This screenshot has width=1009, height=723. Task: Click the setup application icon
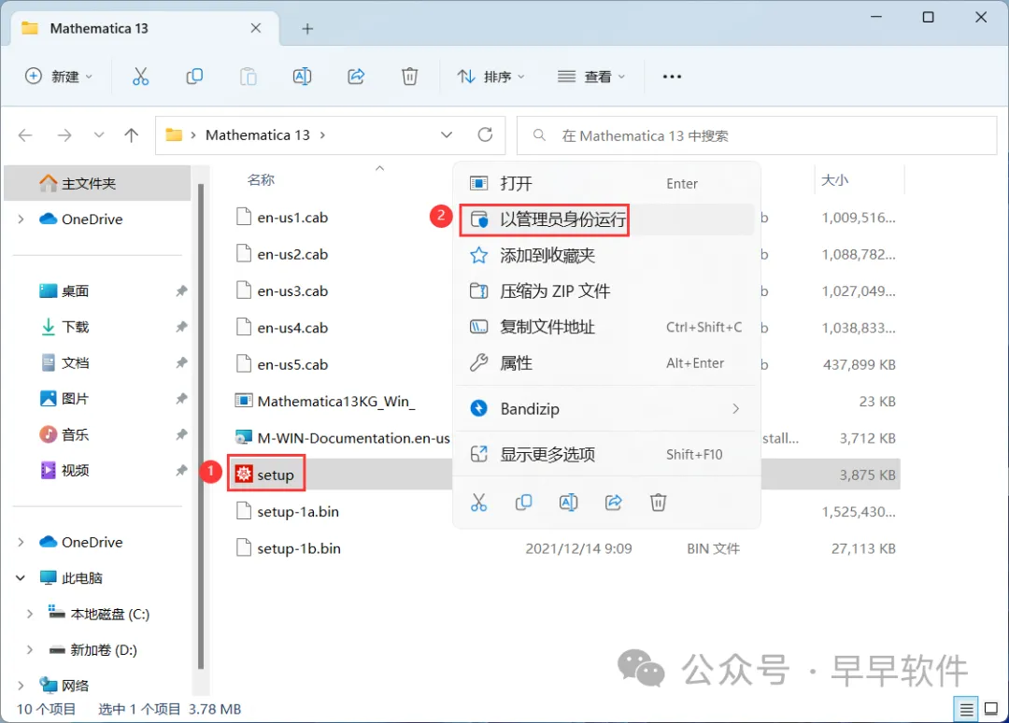pos(244,475)
